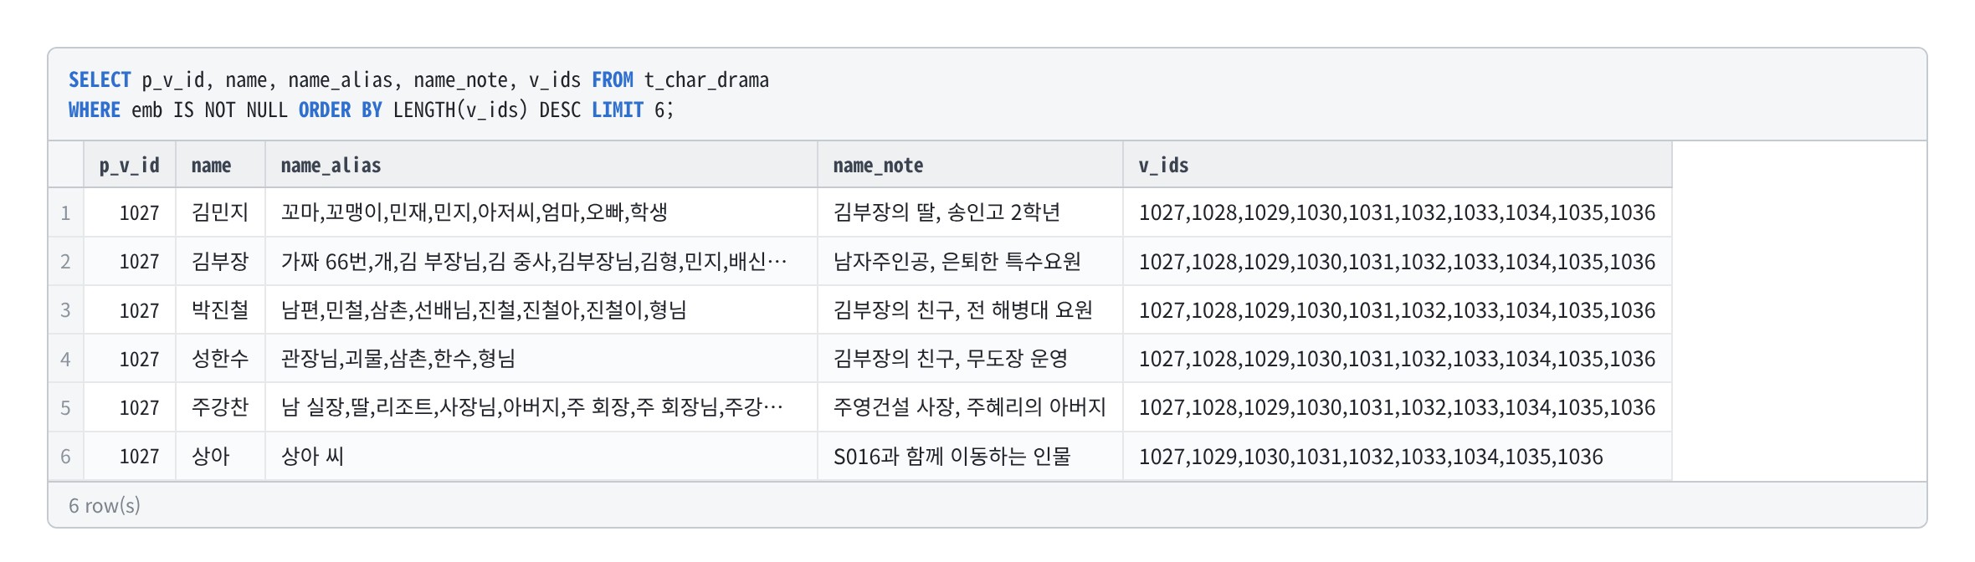Click the name cell 주강찬
This screenshot has height=562, width=1975.
pyautogui.click(x=220, y=407)
